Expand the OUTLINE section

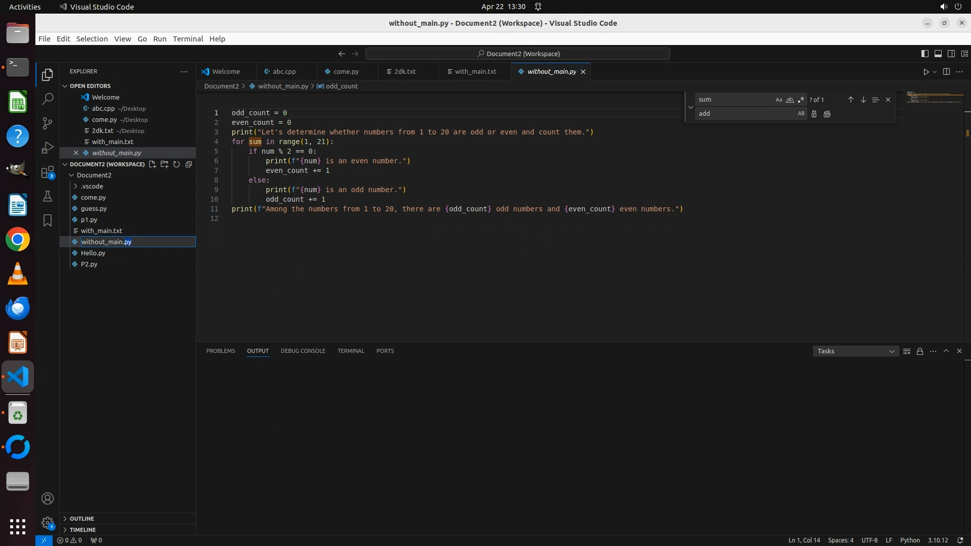[x=82, y=519]
